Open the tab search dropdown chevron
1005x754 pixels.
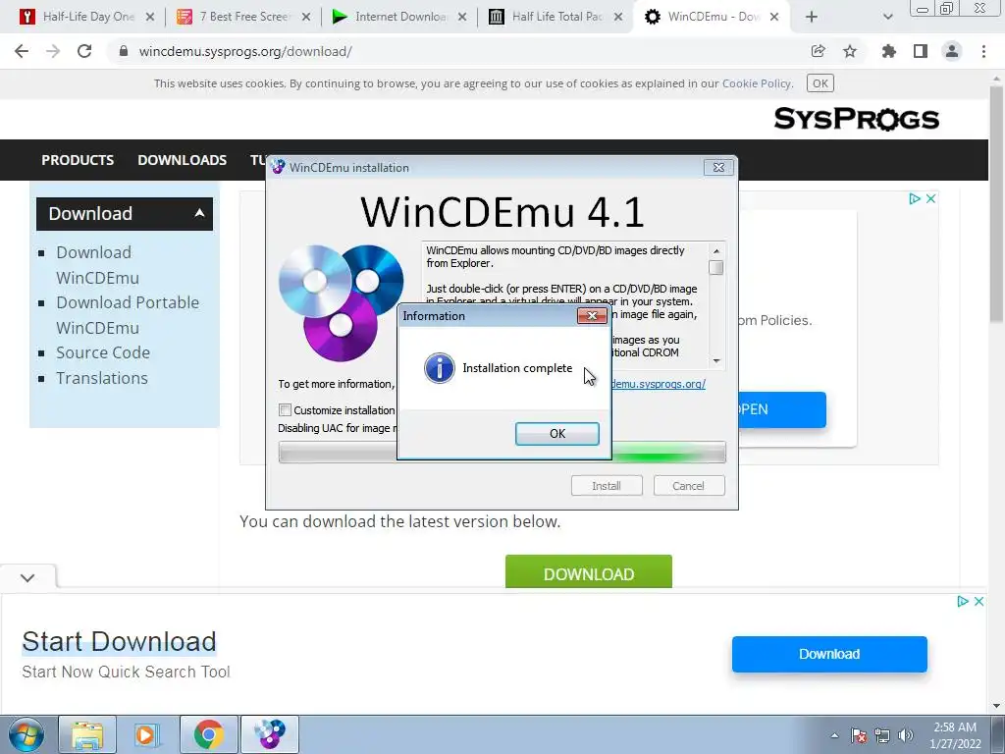(887, 17)
